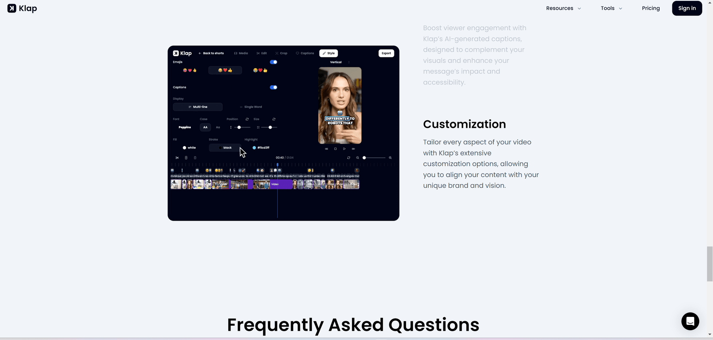Image resolution: width=713 pixels, height=340 pixels.
Task: Select the Style tab in the editor
Action: [328, 53]
